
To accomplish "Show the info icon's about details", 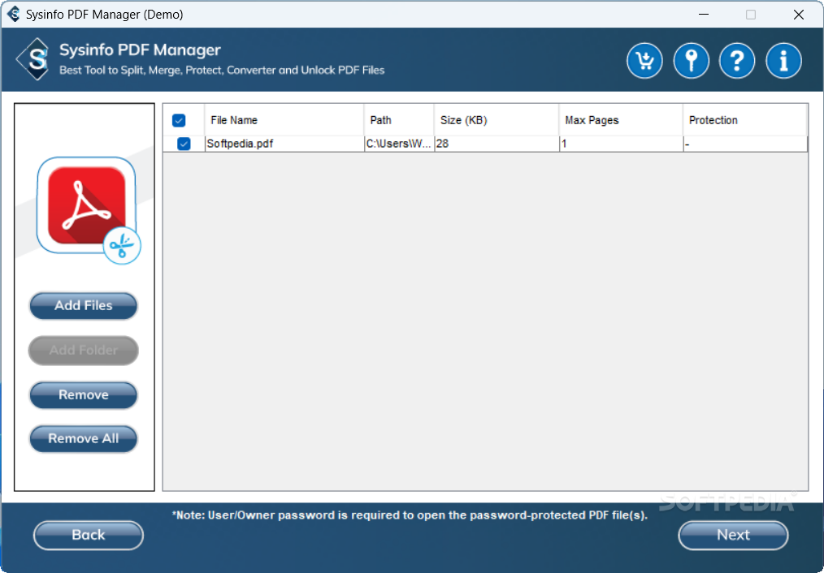I will click(783, 61).
